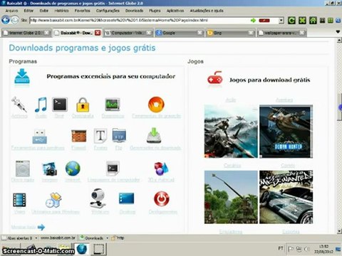342x256 pixels.
Task: Open the Antivirus syringe icon category
Action: coord(19,105)
